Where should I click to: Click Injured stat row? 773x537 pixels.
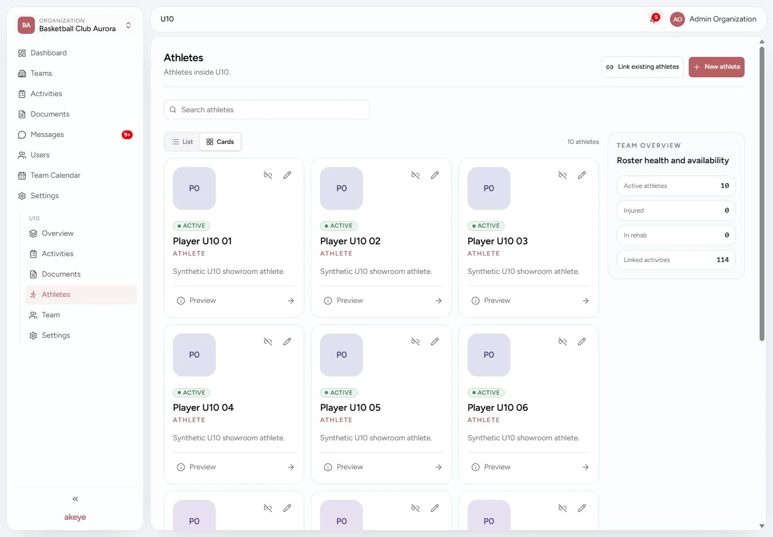pos(676,211)
